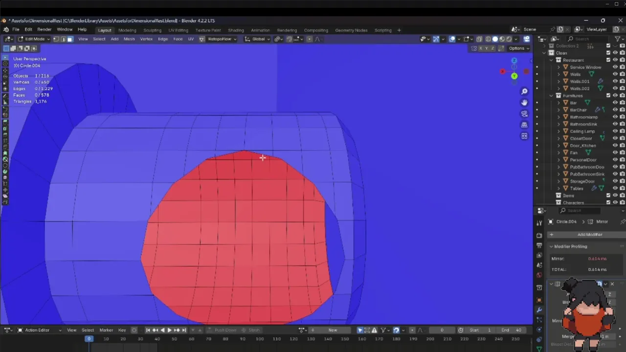Open the Global orientation dropdown
626x352 pixels.
(258, 39)
